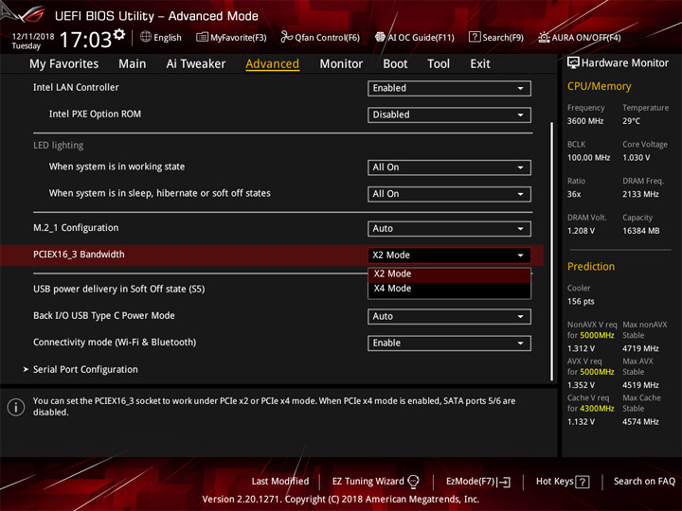Screen dimensions: 682x511
Task: Click the 156 pts cooler score
Action: point(581,301)
